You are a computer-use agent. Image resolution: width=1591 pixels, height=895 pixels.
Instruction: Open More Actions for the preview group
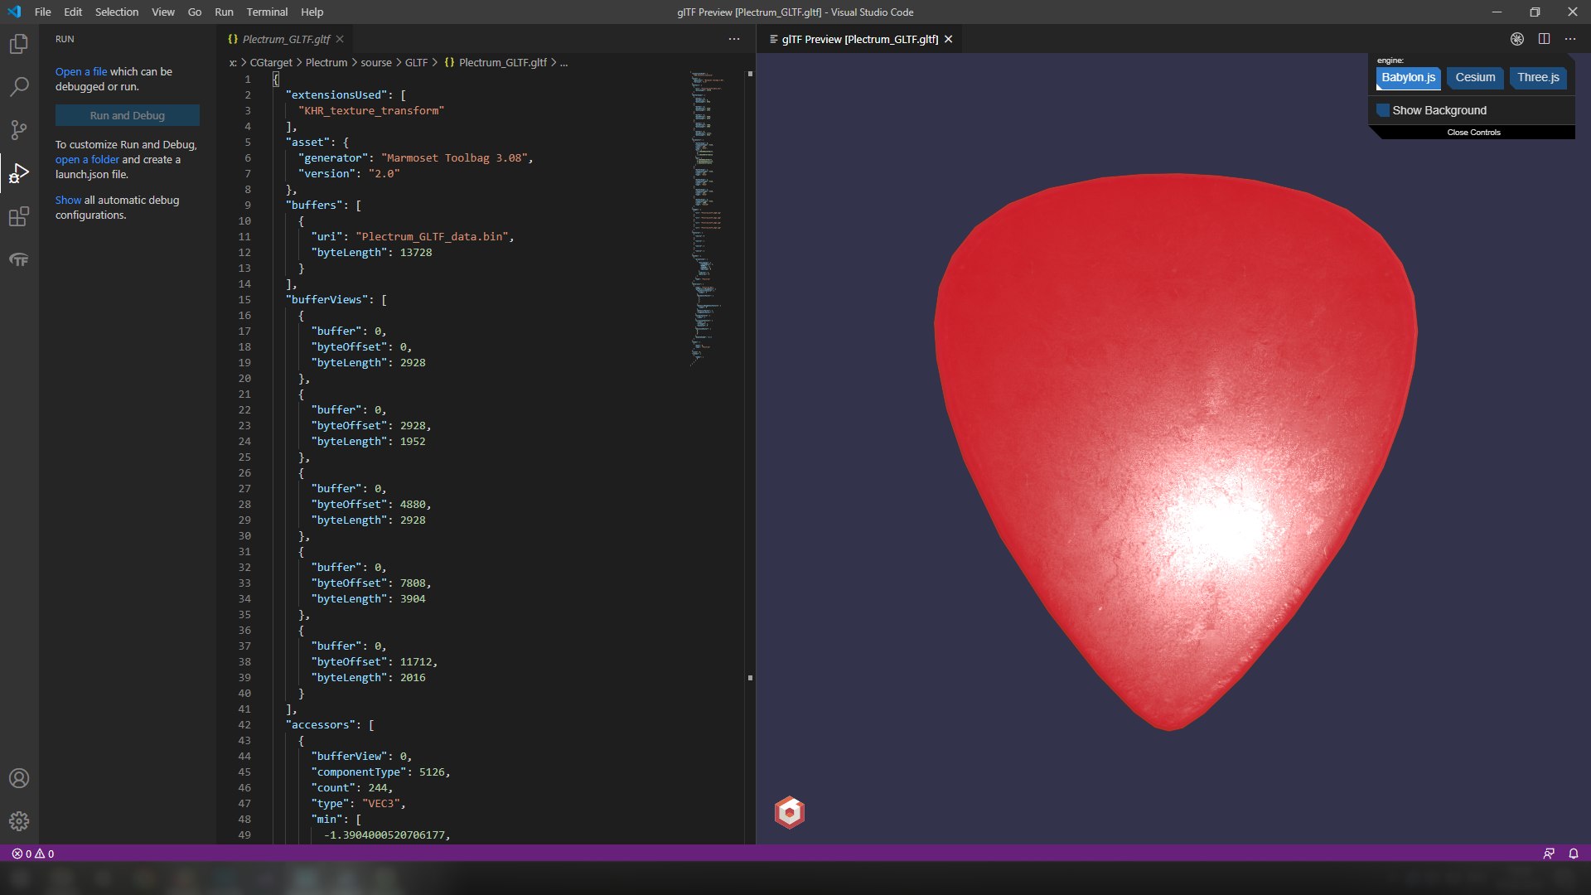point(1570,39)
